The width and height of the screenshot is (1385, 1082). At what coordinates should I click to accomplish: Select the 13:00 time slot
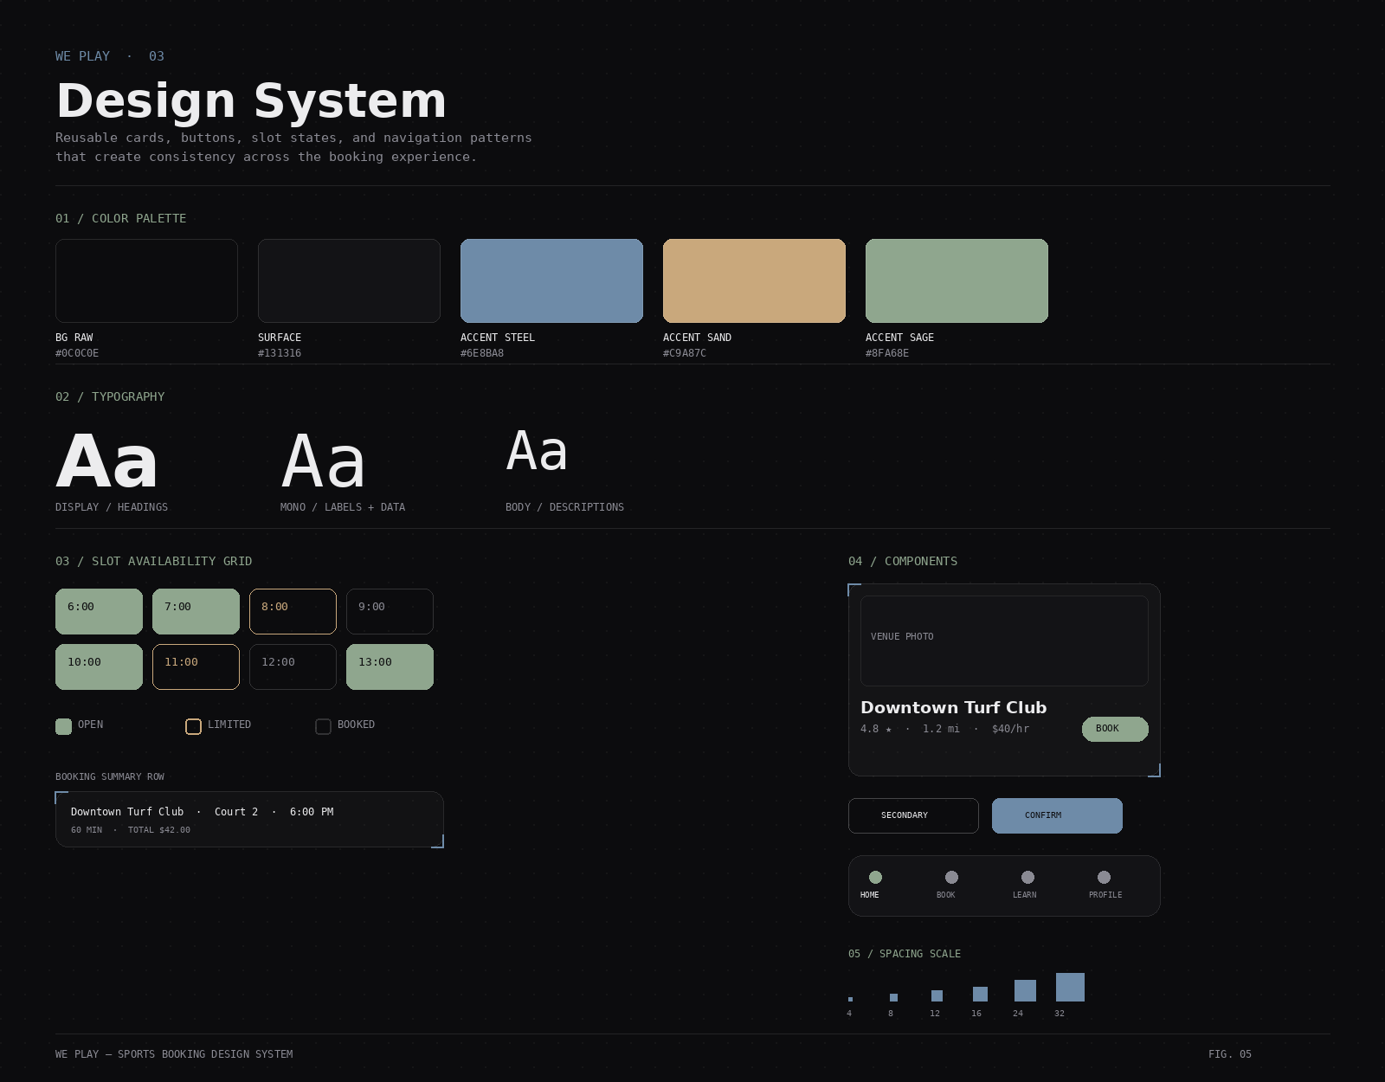pyautogui.click(x=390, y=667)
